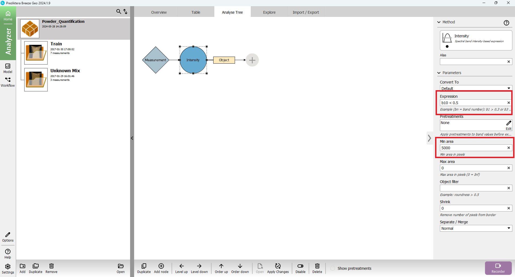Open the Separate / Merge dropdown

tap(476, 228)
